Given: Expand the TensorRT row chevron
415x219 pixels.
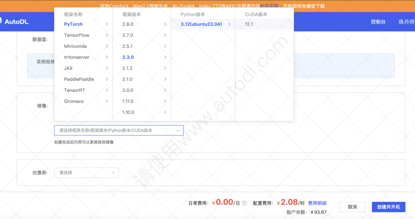Looking at the screenshot, I should [107, 90].
